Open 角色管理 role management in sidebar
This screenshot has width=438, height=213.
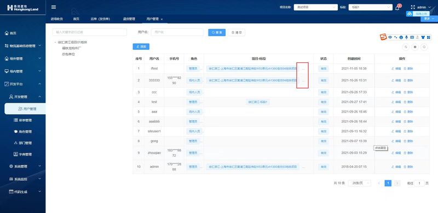click(x=23, y=132)
